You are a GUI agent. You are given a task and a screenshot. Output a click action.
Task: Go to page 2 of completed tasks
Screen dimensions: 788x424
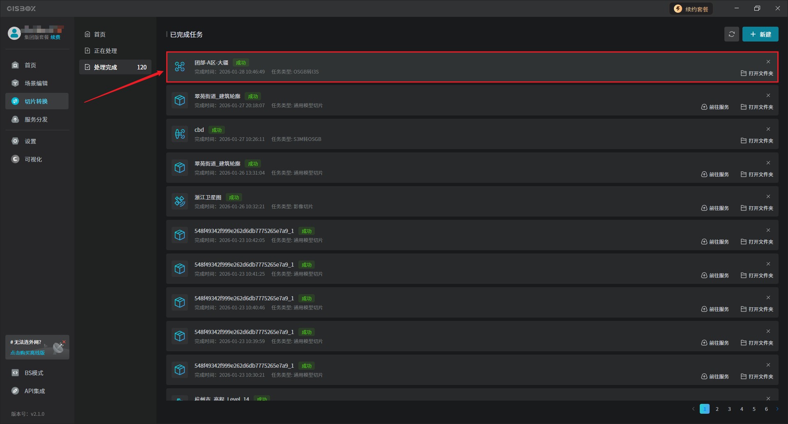pos(717,409)
